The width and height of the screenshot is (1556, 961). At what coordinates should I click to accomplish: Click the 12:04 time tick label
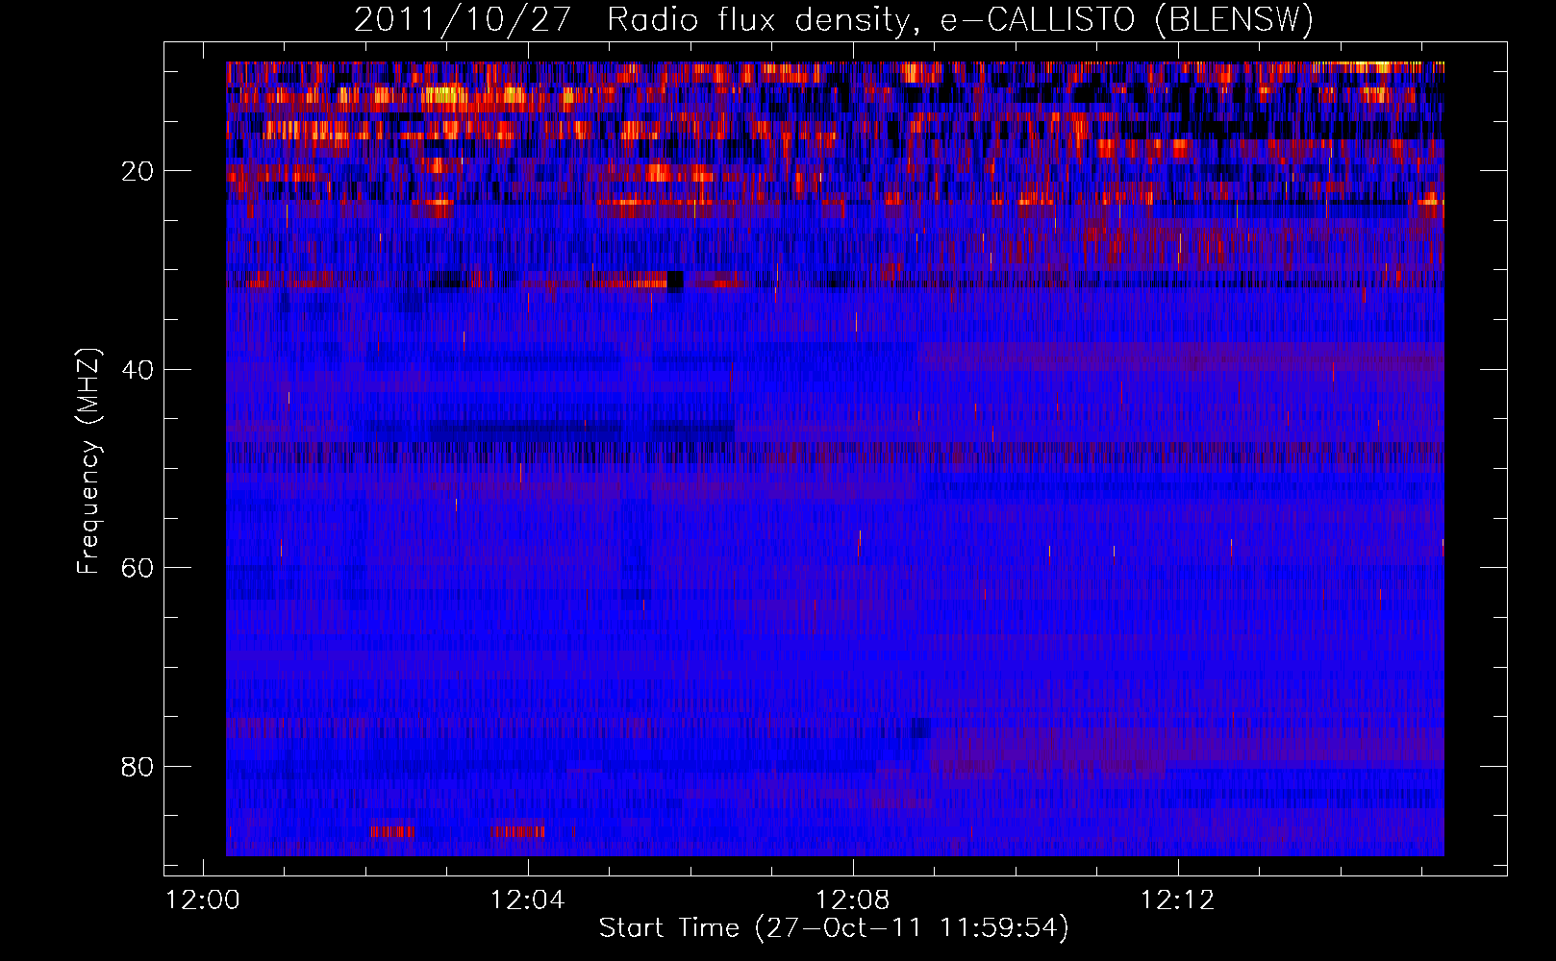coord(528,900)
